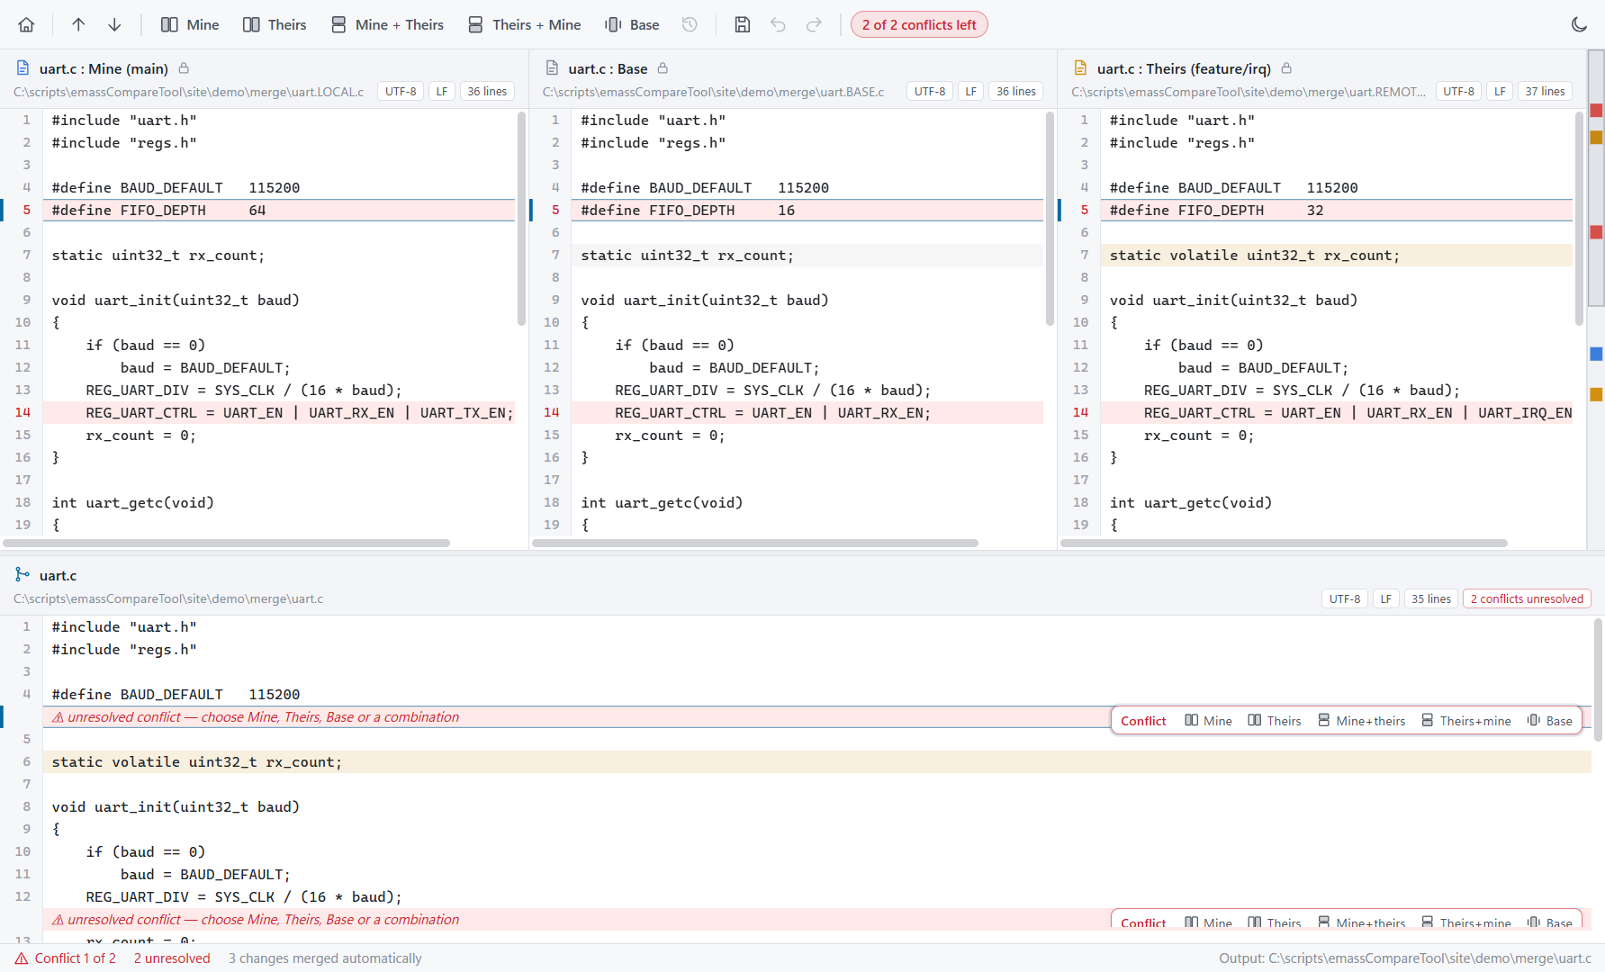Click '3 changes merged automatically' status text
The image size is (1605, 972).
(325, 958)
